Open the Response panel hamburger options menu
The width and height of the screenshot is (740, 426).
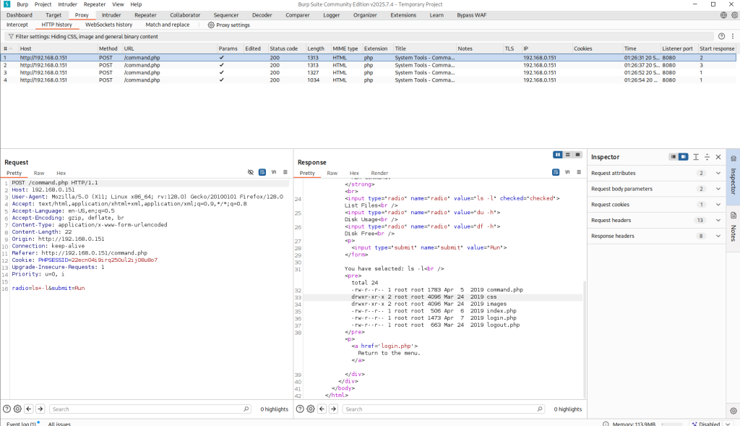[x=578, y=172]
